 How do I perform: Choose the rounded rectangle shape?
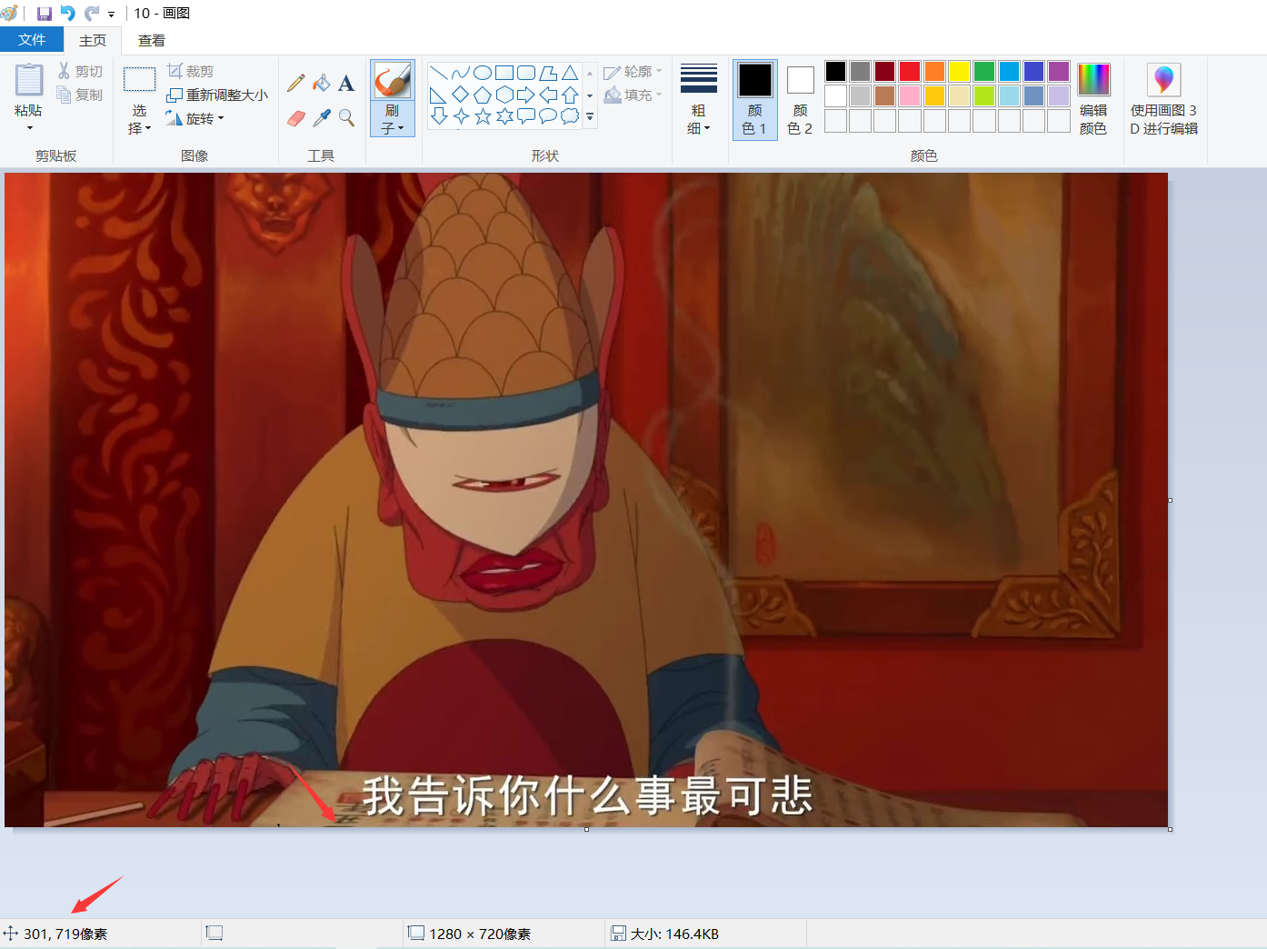(526, 73)
